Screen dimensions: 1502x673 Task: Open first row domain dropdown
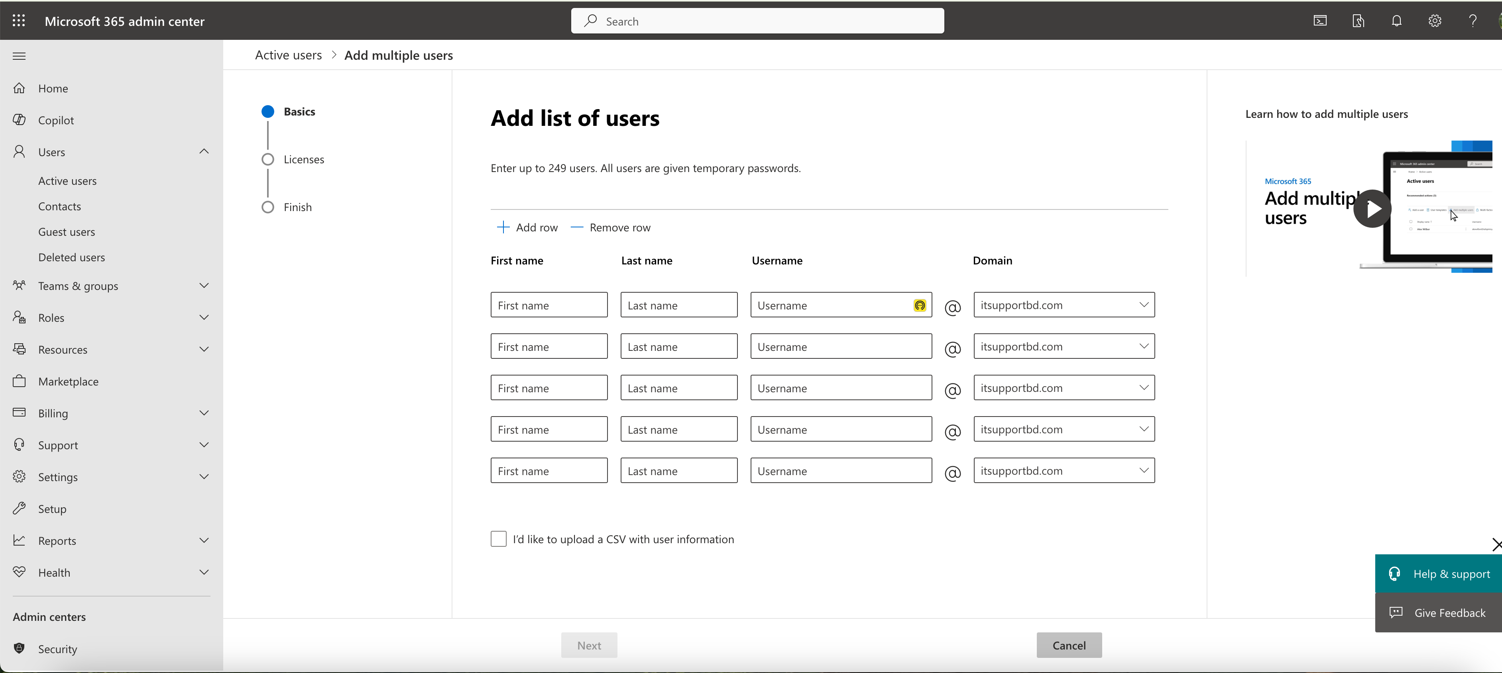[x=1064, y=305]
